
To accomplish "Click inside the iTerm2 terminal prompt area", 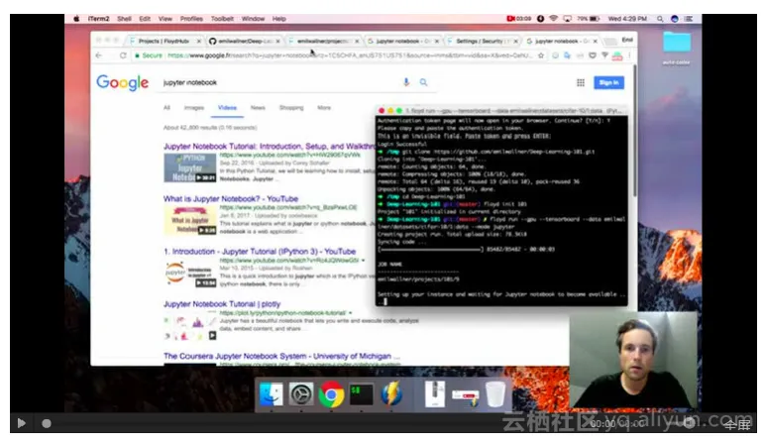I will click(x=501, y=211).
